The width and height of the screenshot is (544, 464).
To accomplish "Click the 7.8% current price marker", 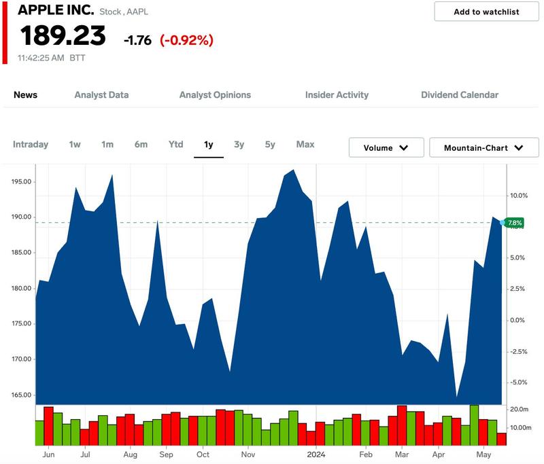I will 515,223.
